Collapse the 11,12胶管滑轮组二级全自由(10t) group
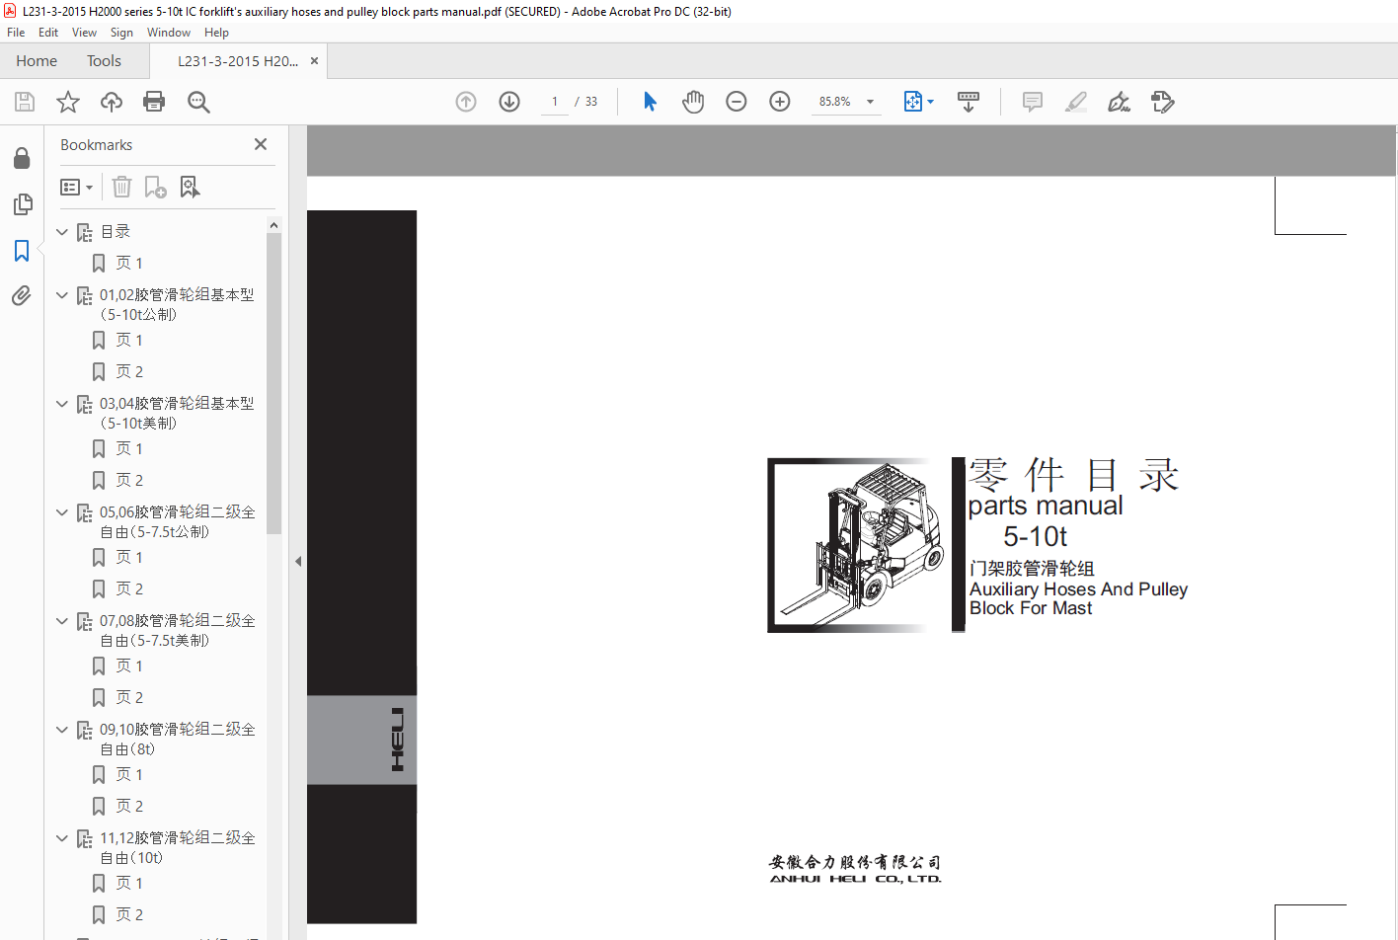The width and height of the screenshot is (1398, 940). pyautogui.click(x=62, y=838)
